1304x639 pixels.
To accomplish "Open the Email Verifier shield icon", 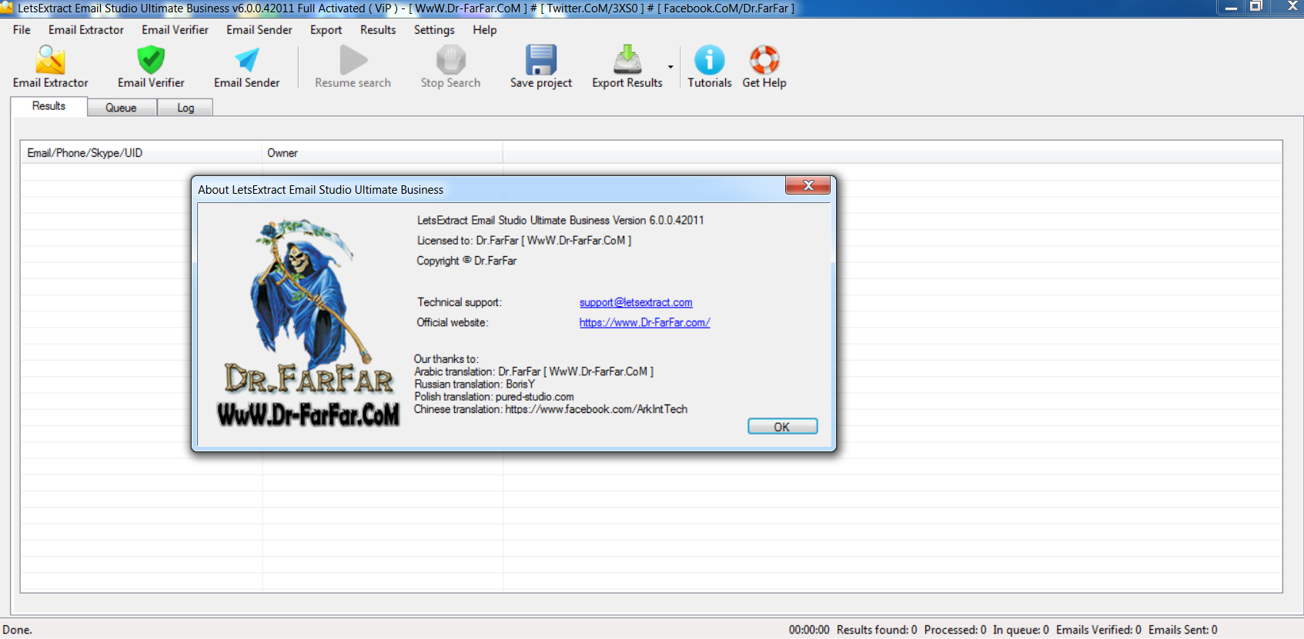I will (151, 60).
